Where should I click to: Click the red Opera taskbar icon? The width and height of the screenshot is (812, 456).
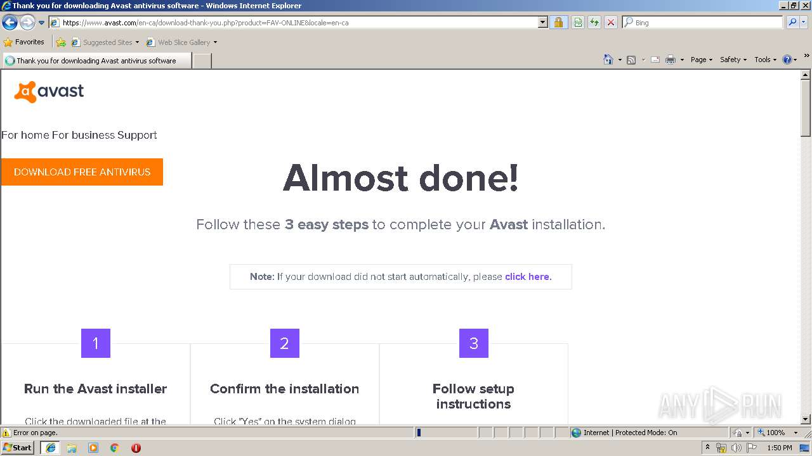tap(136, 448)
